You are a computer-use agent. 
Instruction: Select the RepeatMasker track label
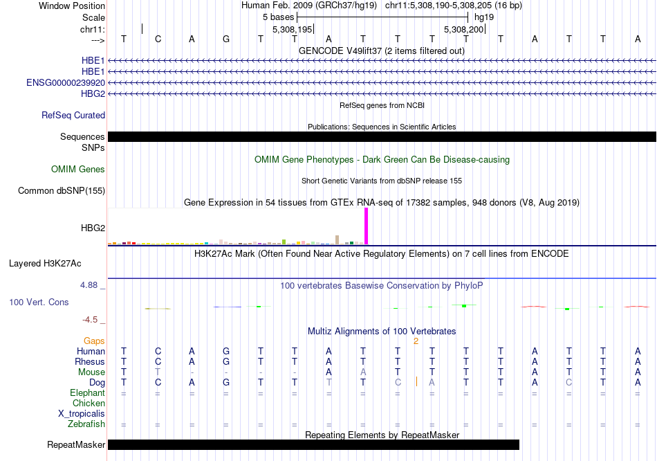tap(76, 444)
